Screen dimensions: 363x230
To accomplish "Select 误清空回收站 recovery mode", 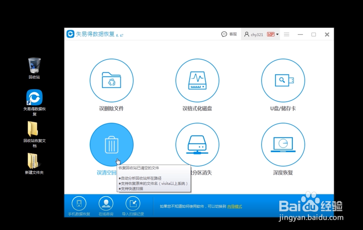I will (111, 144).
